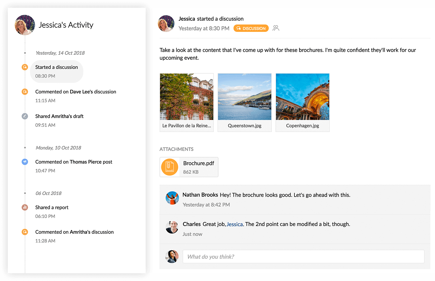
Task: Select the Started a discussion activity entry
Action: click(57, 71)
